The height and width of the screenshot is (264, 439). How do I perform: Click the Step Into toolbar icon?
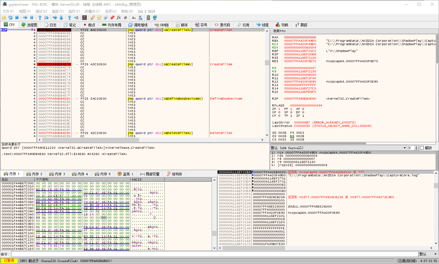pos(40,18)
